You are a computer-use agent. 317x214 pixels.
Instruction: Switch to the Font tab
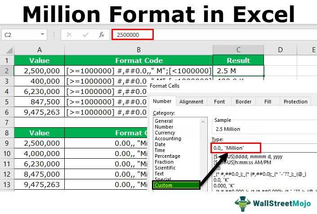(219, 102)
